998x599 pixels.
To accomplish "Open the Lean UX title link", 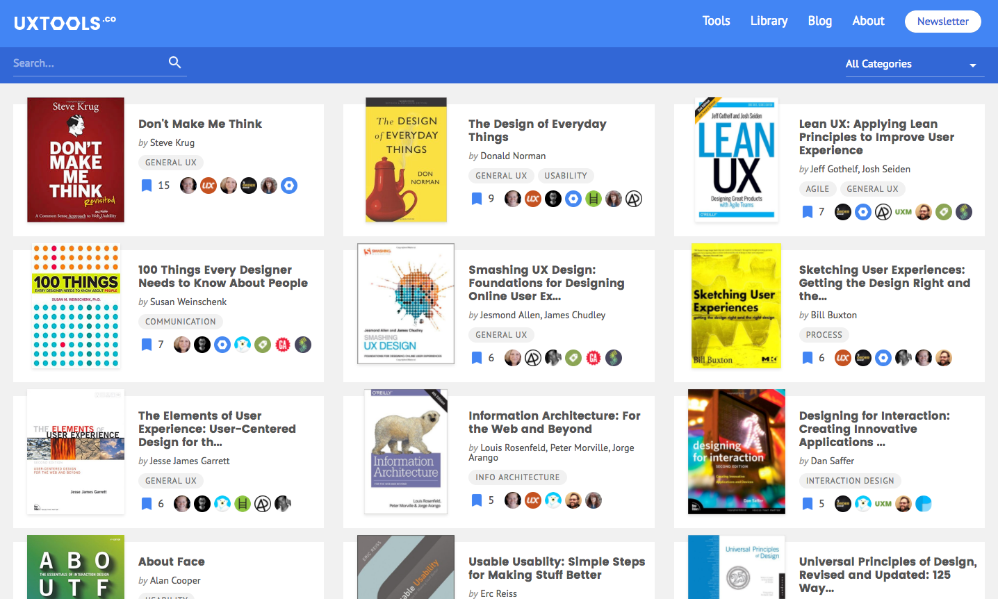I will click(876, 137).
